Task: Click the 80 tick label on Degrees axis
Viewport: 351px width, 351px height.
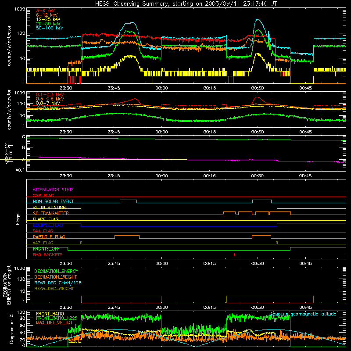Action: (22, 318)
